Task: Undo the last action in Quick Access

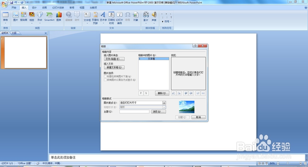Action: (16, 2)
